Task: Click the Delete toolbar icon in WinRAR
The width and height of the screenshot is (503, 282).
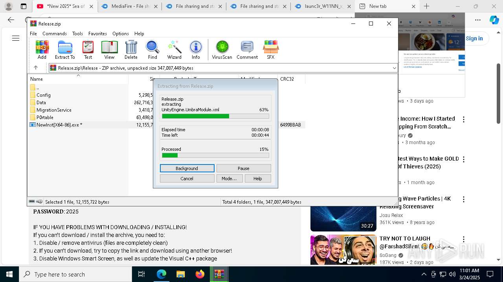Action: tap(131, 50)
